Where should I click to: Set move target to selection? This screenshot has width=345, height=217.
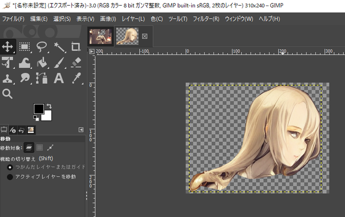click(x=40, y=148)
